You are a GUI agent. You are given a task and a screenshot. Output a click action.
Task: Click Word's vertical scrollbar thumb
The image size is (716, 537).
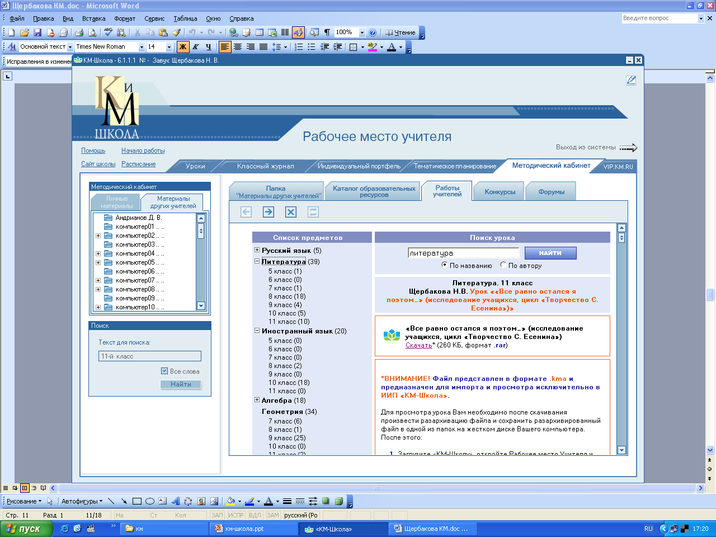point(710,295)
